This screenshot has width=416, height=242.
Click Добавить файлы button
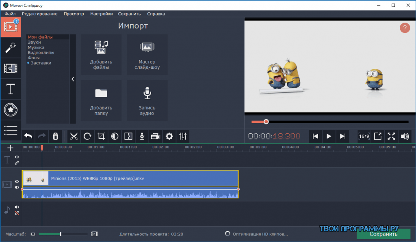pyautogui.click(x=101, y=55)
